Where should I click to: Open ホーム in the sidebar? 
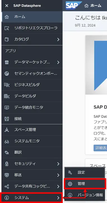point(32,17)
